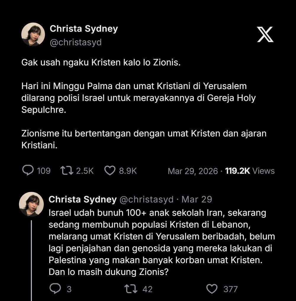
Task: Repost the main tweet with 2.5K reposts
Action: tap(66, 170)
